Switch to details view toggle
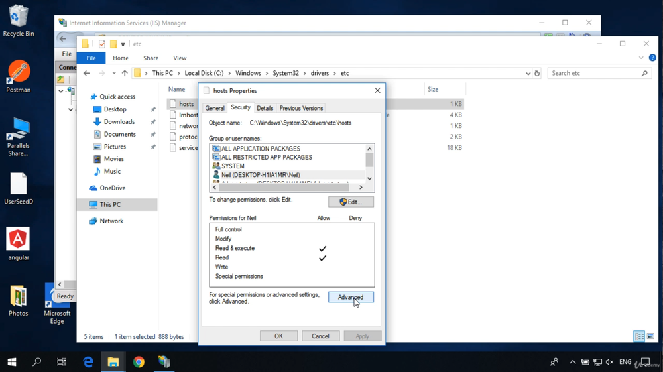 639,336
